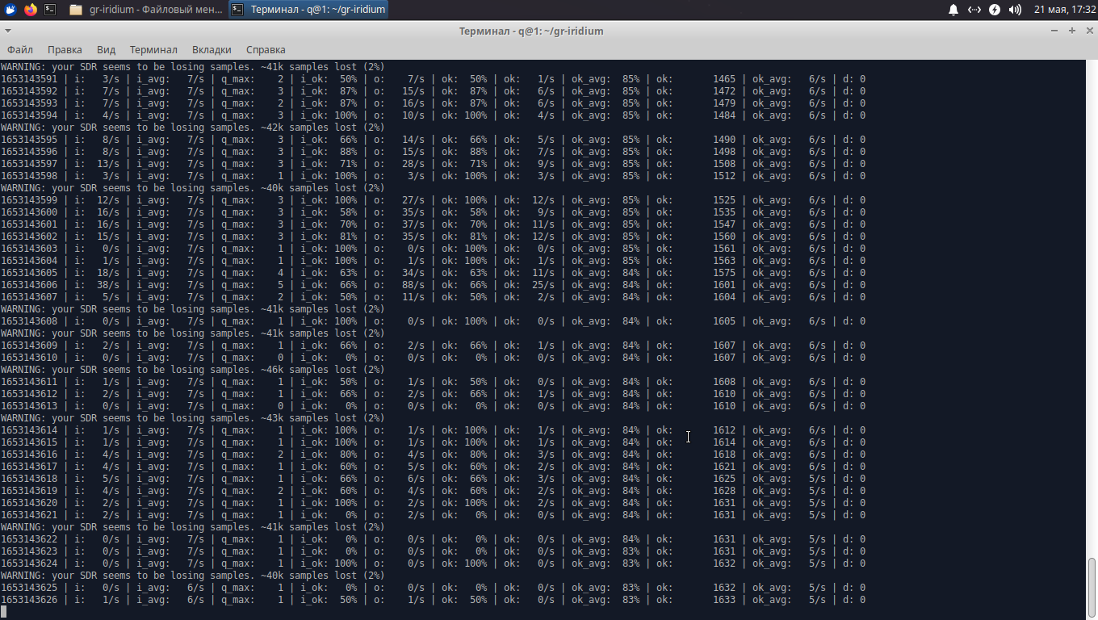Open the Файл menu
The width and height of the screenshot is (1098, 620).
point(20,49)
